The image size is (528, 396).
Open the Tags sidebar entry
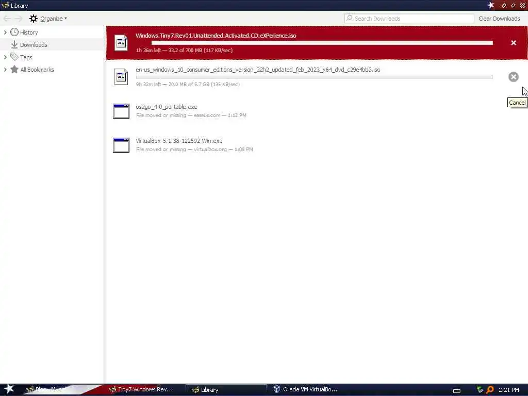(26, 57)
